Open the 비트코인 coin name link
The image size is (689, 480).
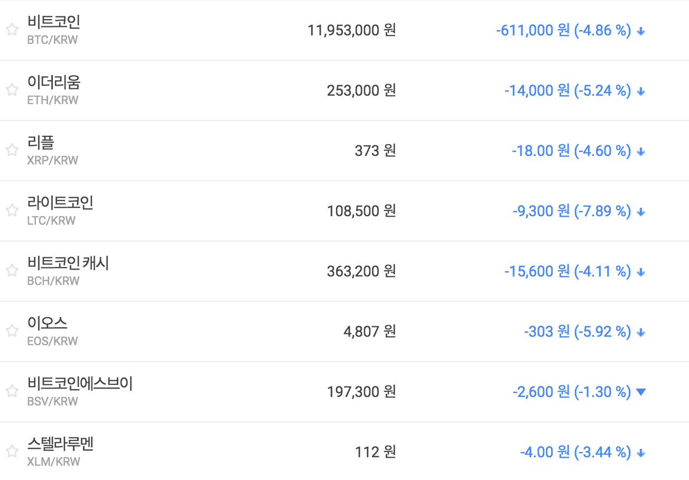click(53, 22)
